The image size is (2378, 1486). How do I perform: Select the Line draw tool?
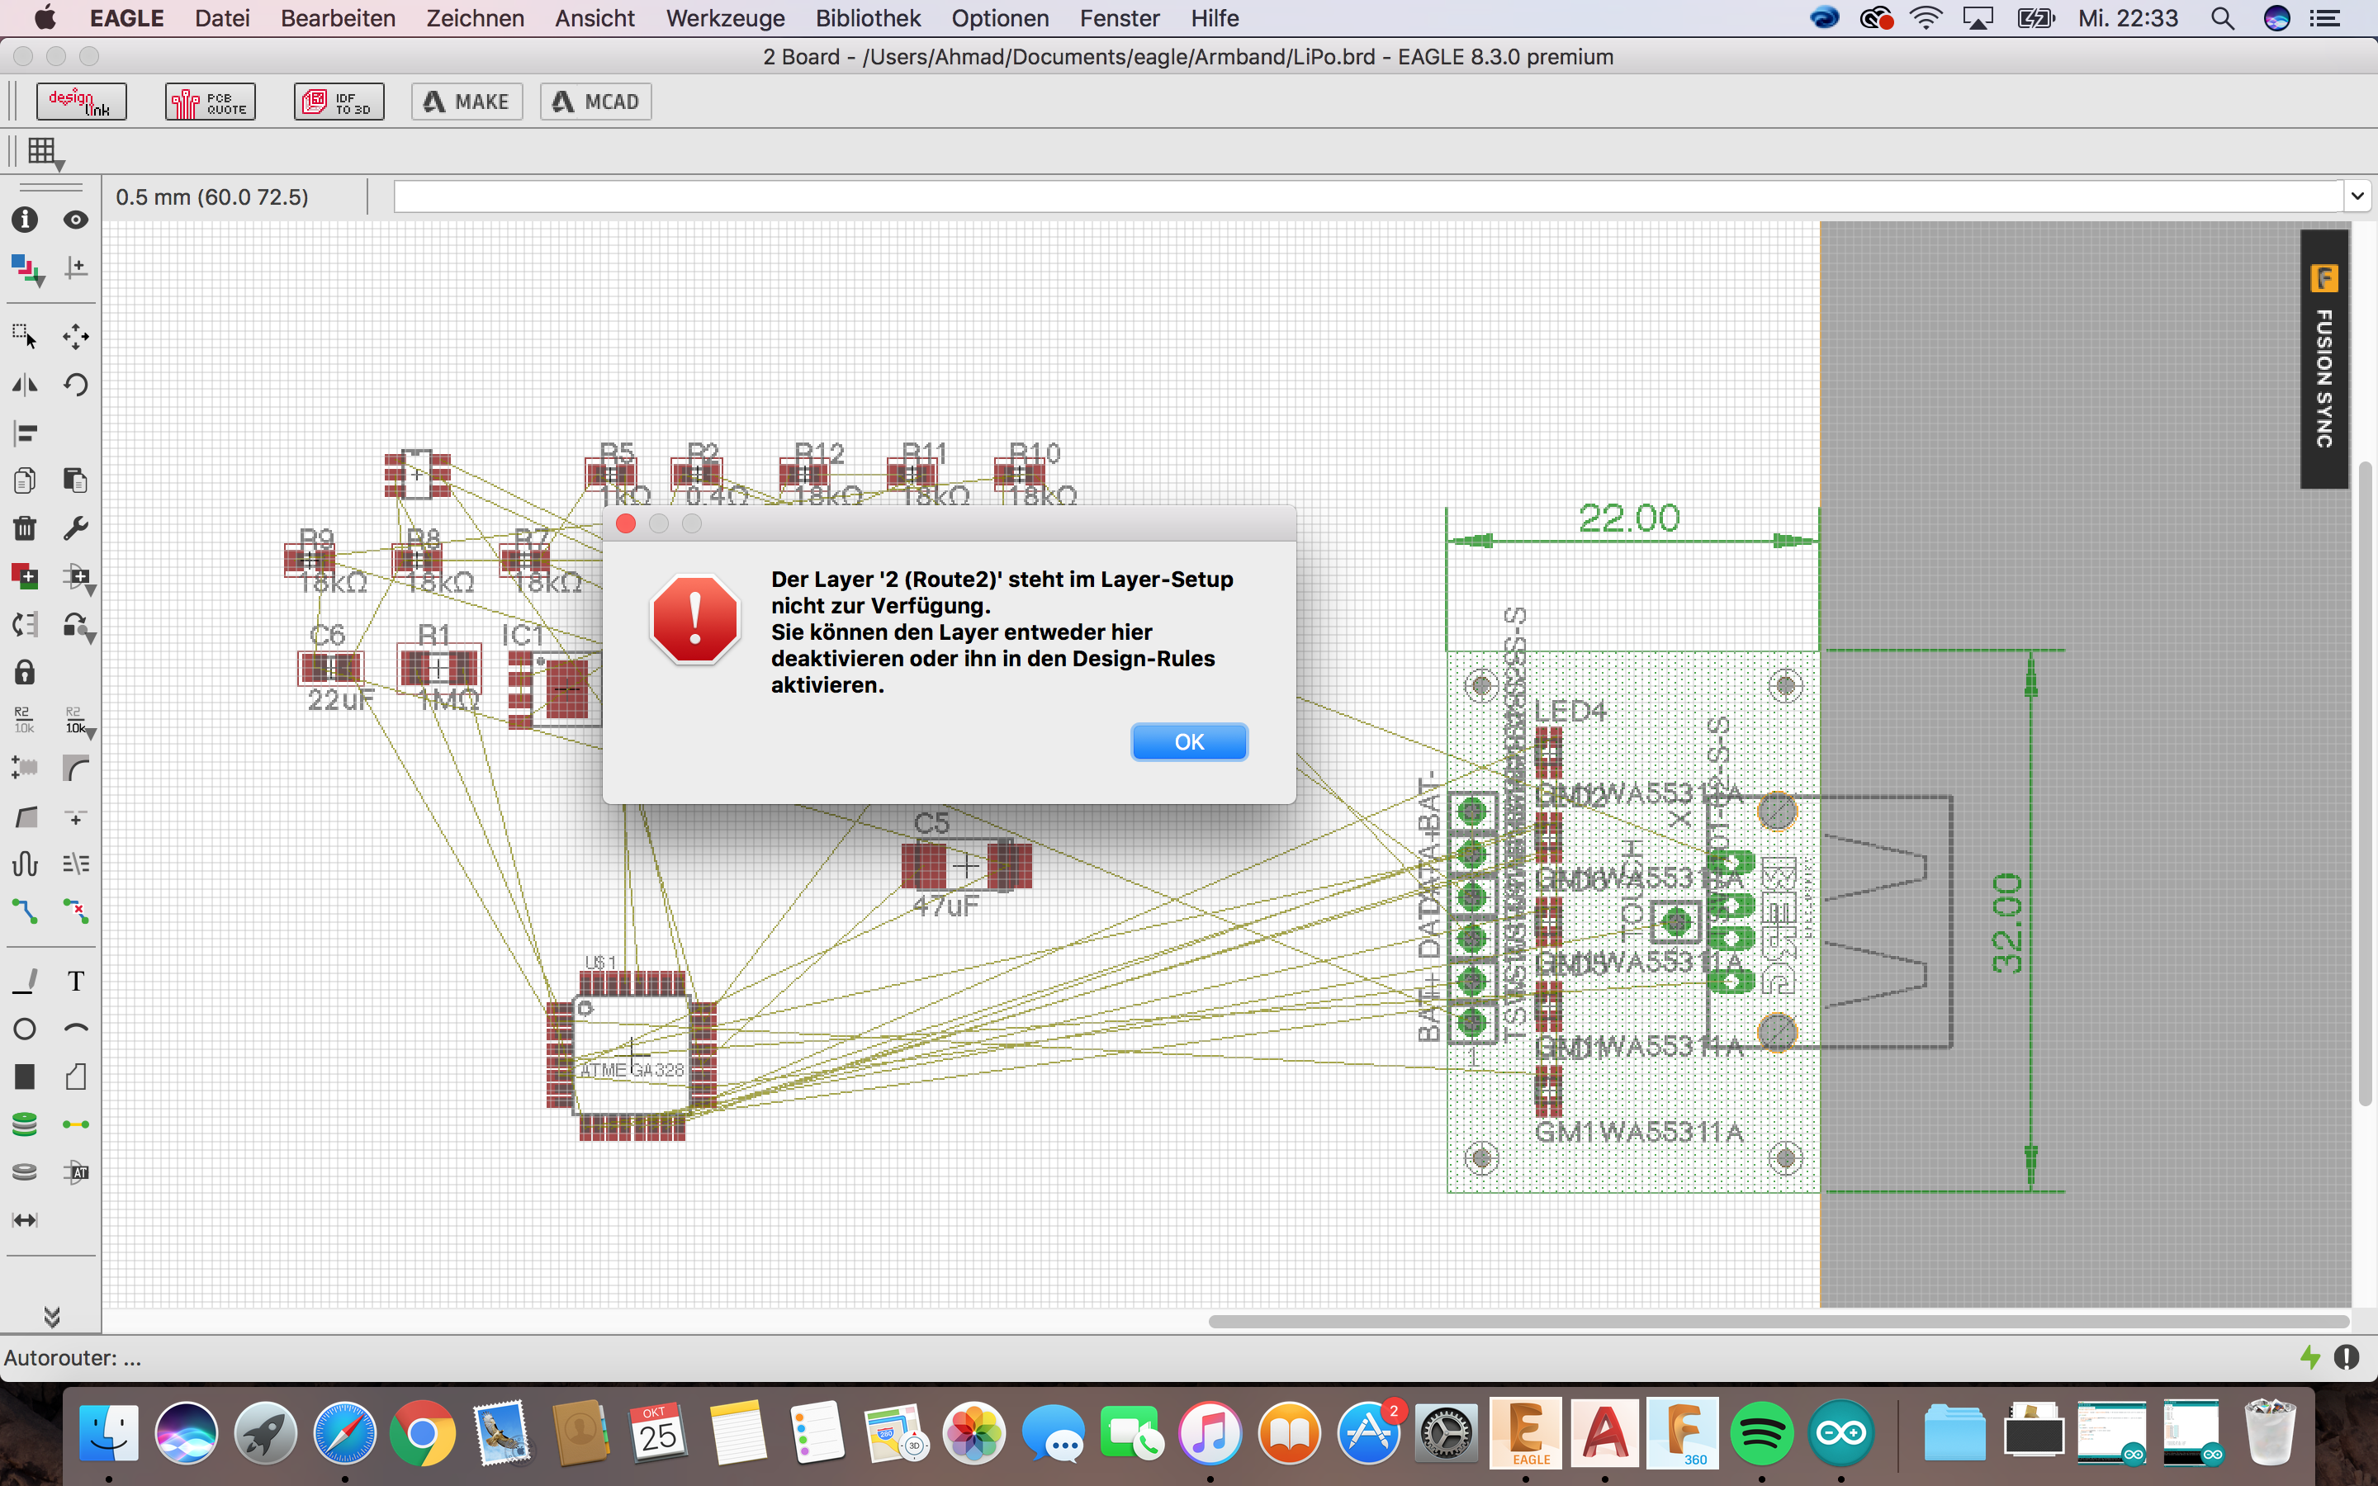pos(25,981)
